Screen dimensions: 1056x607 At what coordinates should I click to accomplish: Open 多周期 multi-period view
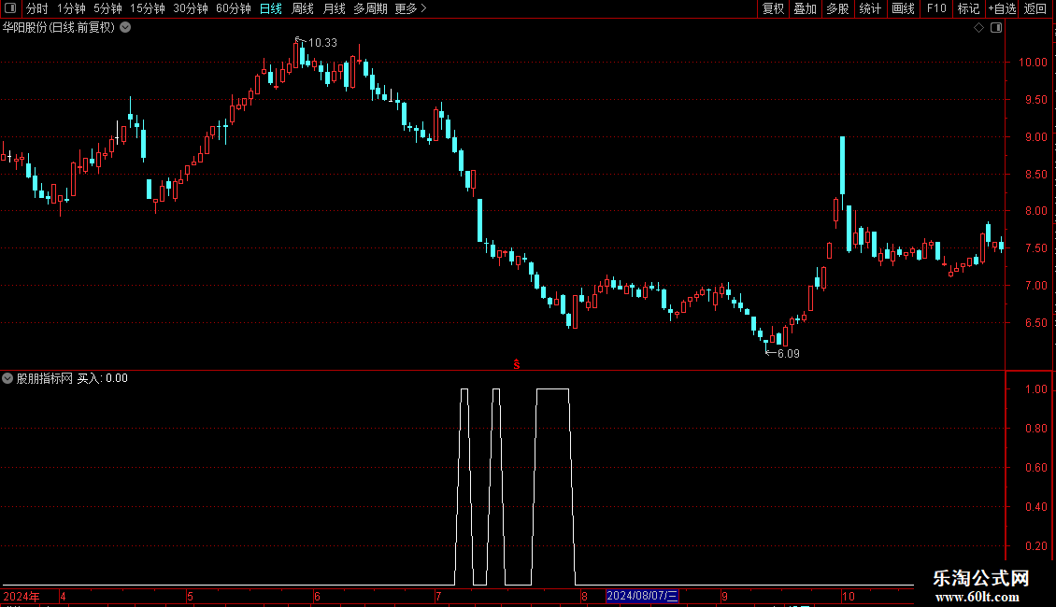[x=370, y=8]
